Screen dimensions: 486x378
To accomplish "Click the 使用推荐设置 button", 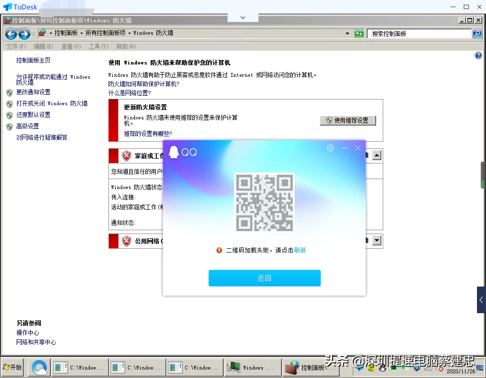I will [348, 120].
